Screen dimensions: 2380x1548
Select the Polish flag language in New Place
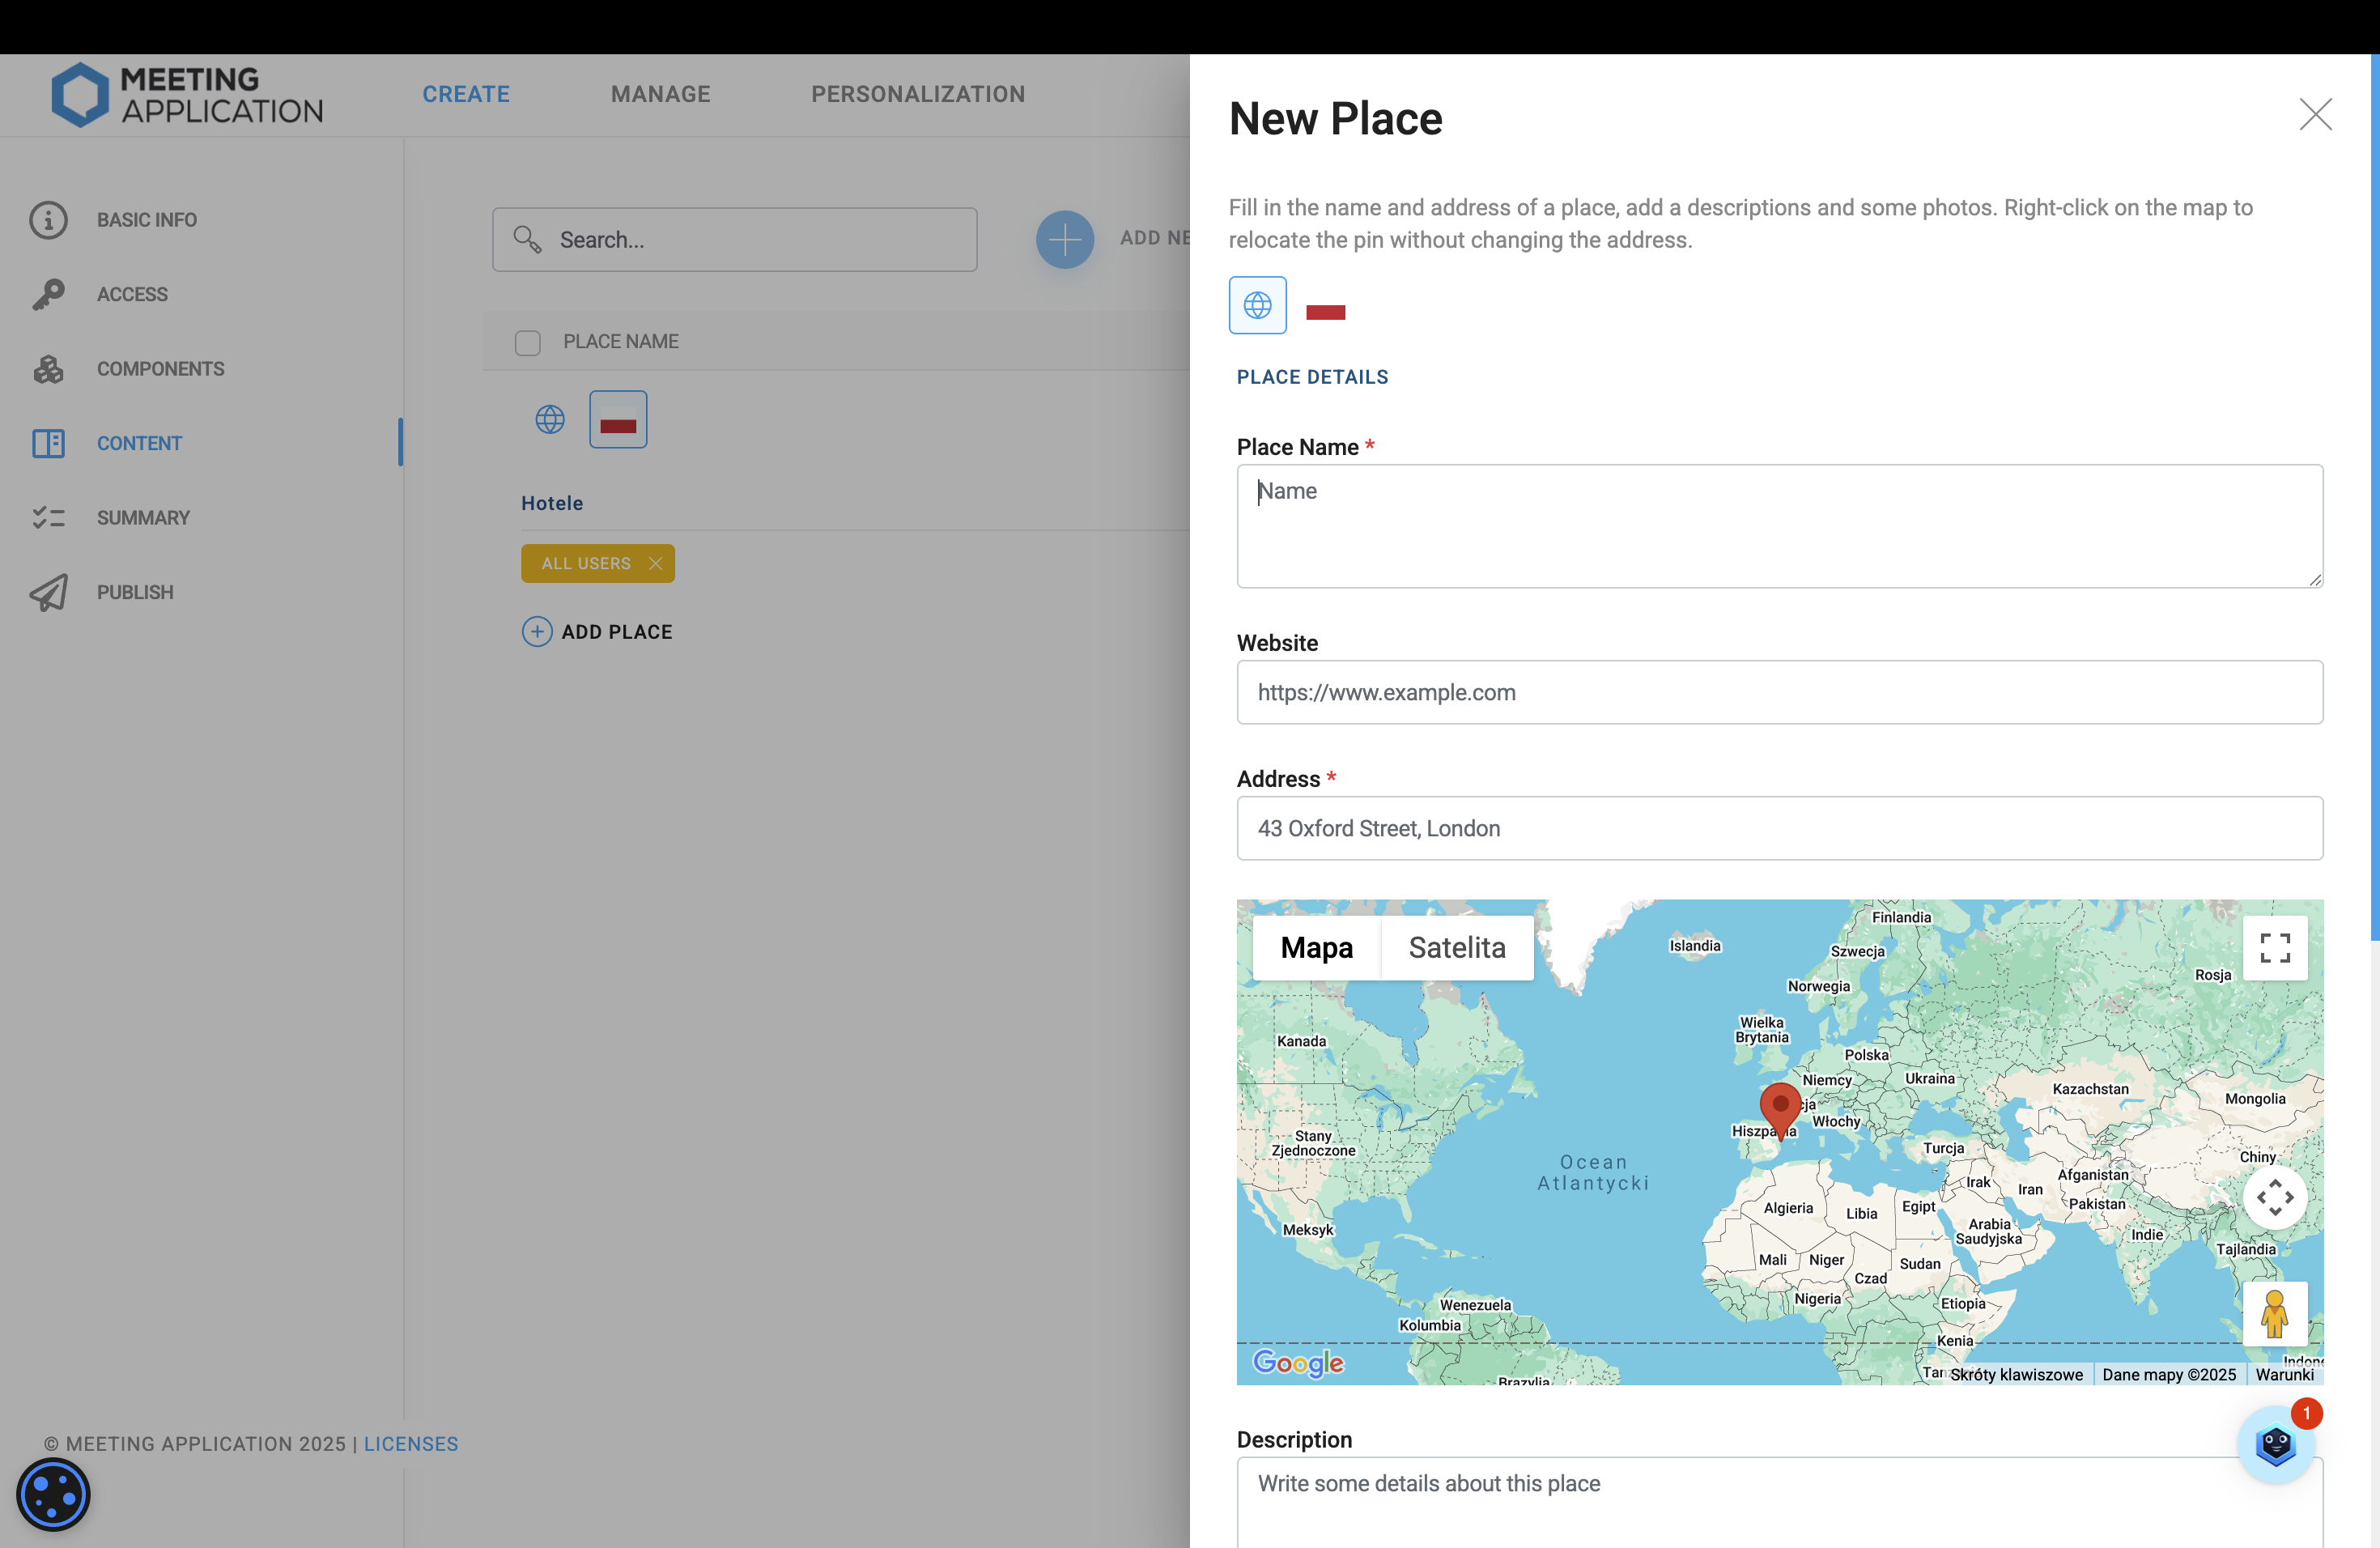(x=1325, y=311)
